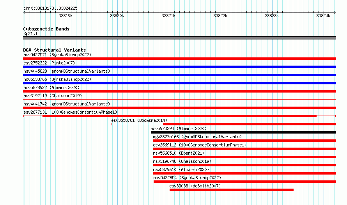The width and height of the screenshot is (347, 205).
Task: Select nsv5879610 (Almarri2020) label
Action: tap(181, 169)
